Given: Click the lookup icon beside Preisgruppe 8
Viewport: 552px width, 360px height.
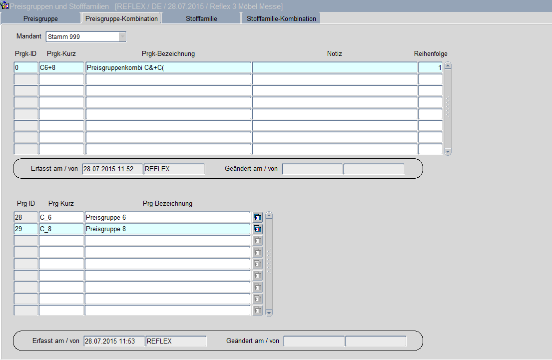Looking at the screenshot, I should (258, 229).
